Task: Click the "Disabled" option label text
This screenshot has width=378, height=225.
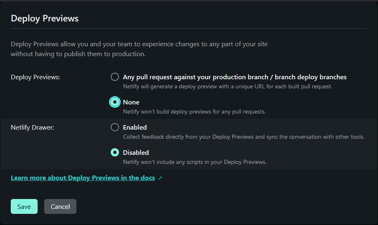Action: coord(136,153)
